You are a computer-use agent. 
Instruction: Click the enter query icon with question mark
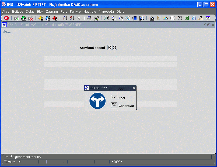[41, 18]
